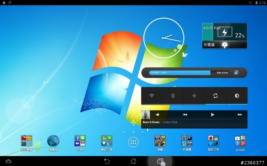Open the up-arrow launcher in navigation bar
The image size is (267, 166).
[8, 161]
